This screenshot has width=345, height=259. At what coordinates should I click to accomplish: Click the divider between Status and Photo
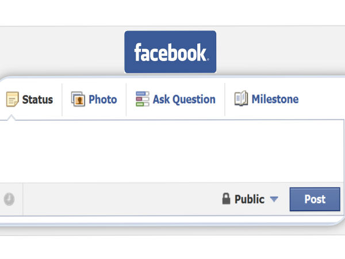click(62, 100)
